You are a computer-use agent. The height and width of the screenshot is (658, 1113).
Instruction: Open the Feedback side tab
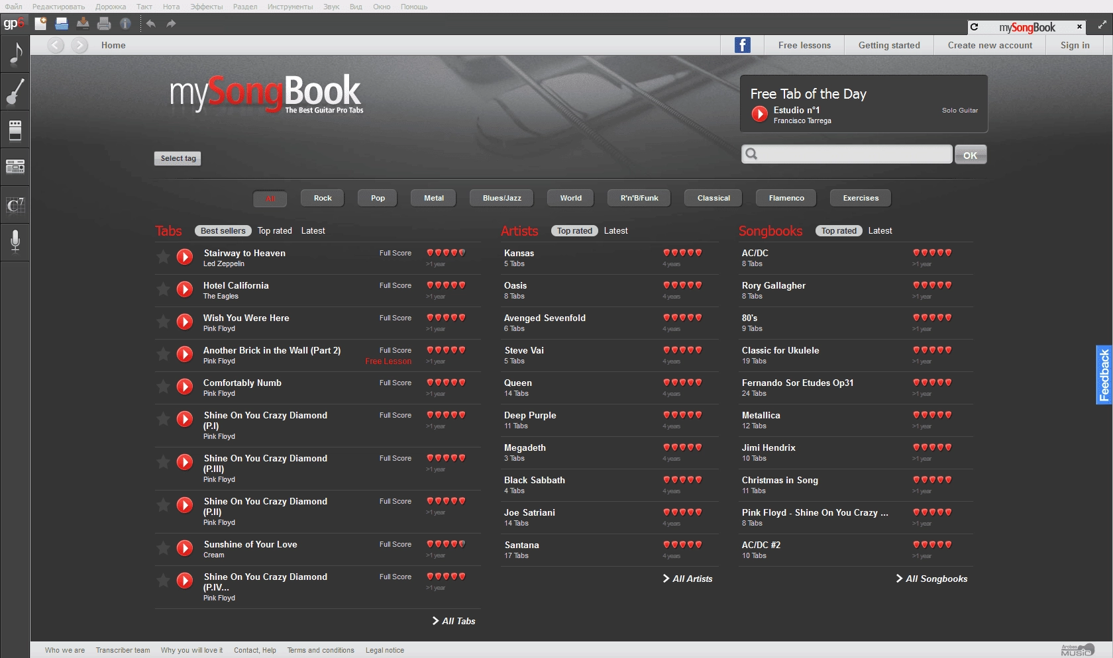tap(1104, 375)
